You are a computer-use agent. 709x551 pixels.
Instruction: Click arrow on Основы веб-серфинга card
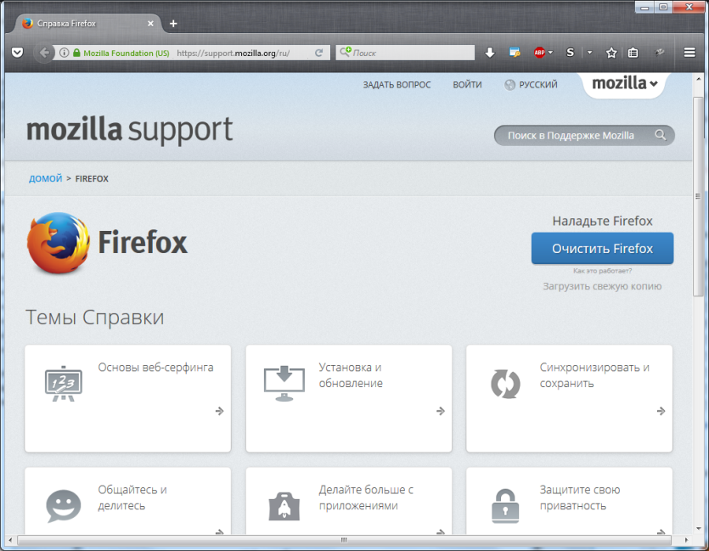click(219, 411)
